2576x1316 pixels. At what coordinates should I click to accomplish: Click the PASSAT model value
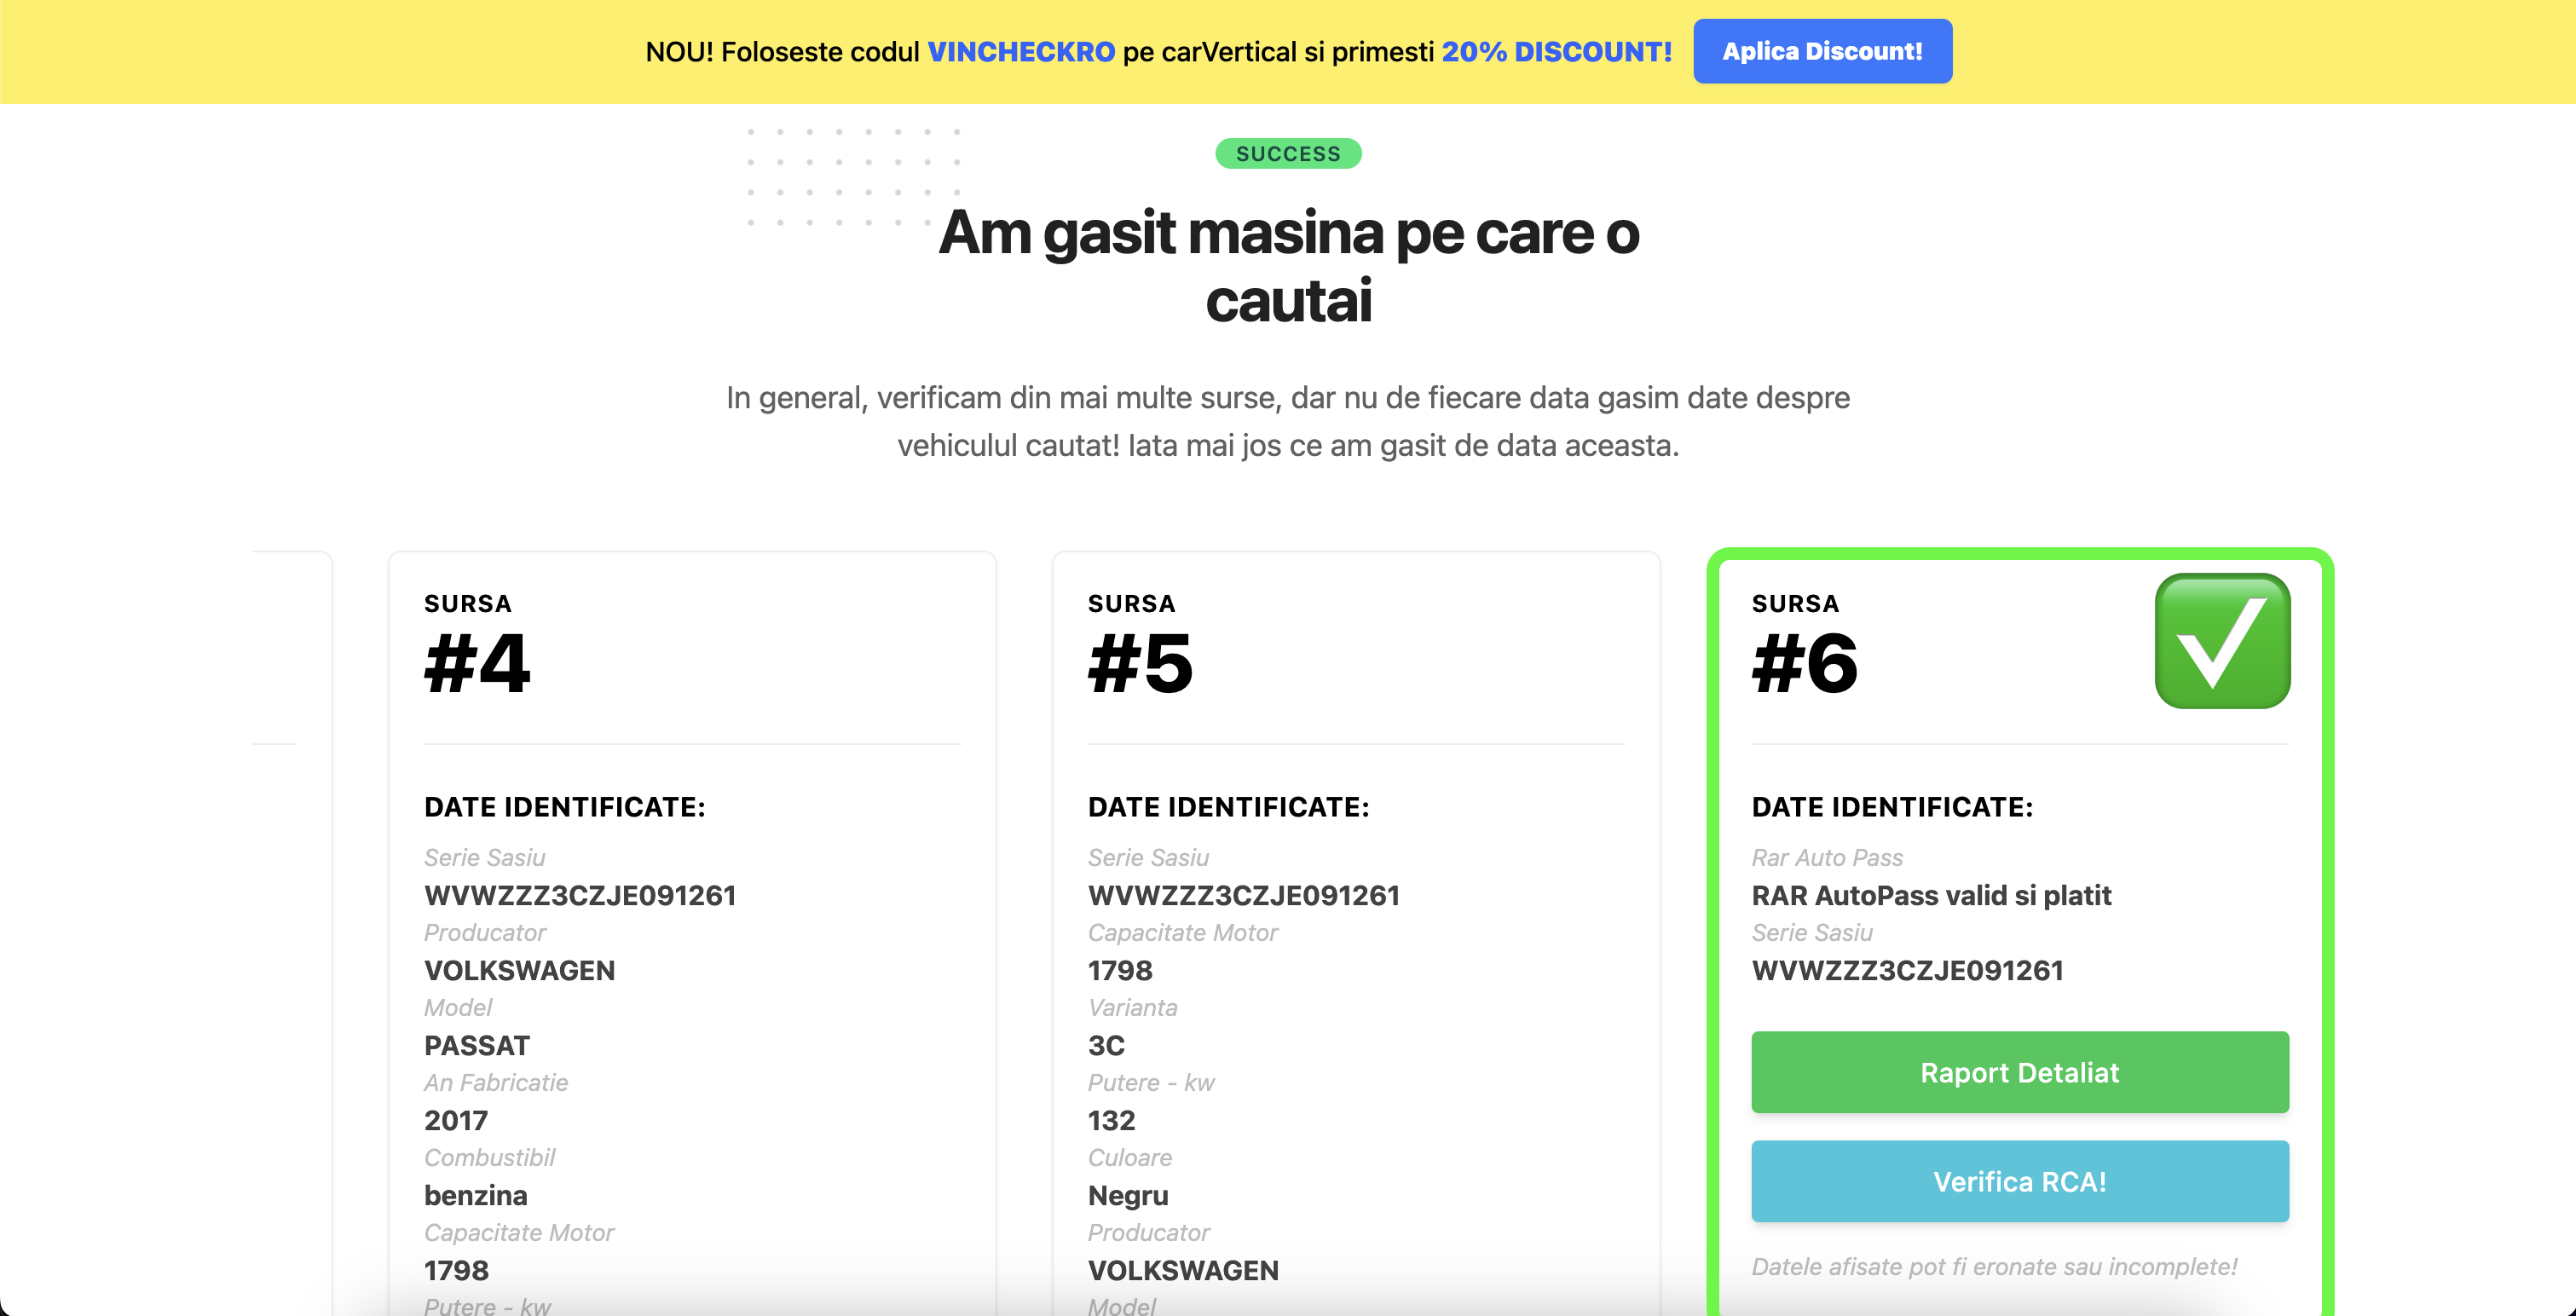click(477, 1045)
